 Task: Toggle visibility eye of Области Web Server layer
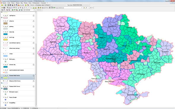coord(4,81)
